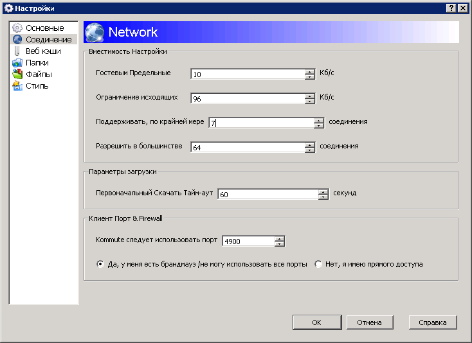This screenshot has width=472, height=343.
Task: Click the Network globe header icon
Action: click(95, 32)
